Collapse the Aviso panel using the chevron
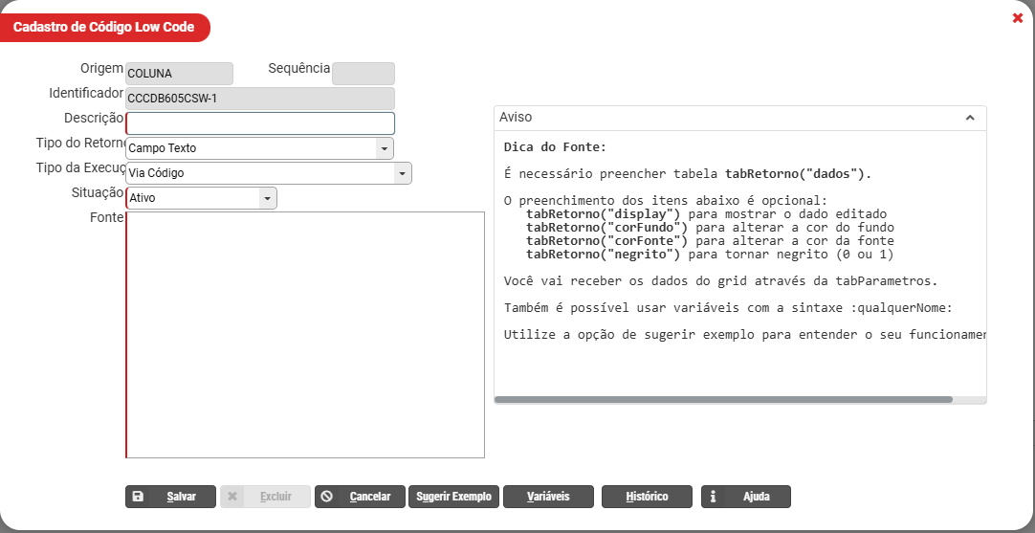Screen dimensions: 1035x533 click(x=970, y=118)
